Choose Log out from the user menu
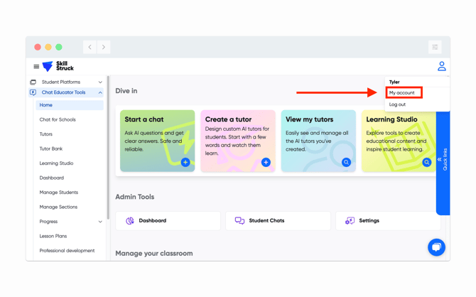The image size is (476, 297). 398,104
